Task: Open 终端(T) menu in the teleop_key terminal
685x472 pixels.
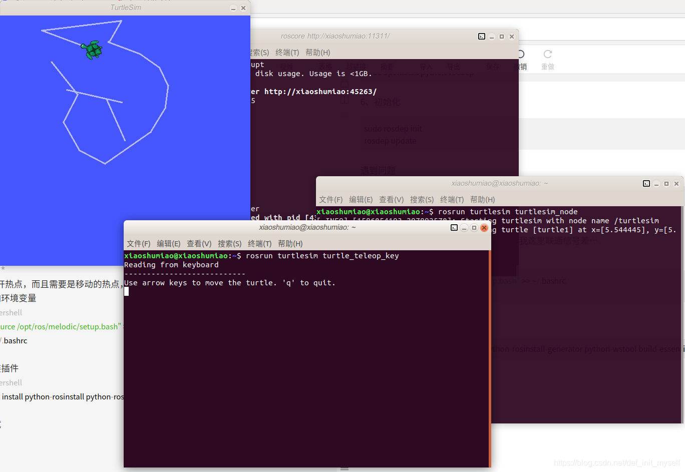Action: coord(260,244)
